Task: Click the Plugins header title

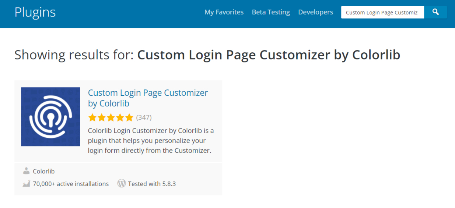Action: pos(35,12)
